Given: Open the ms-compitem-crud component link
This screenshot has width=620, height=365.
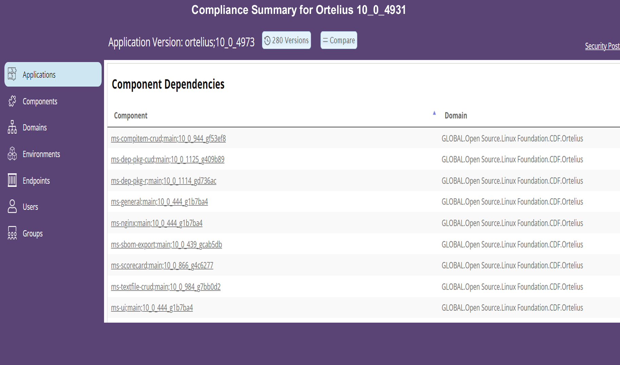Looking at the screenshot, I should (168, 138).
